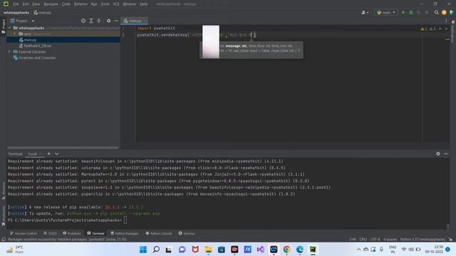This screenshot has width=456, height=256.
Task: Open Project panel gear options
Action: pos(108,21)
